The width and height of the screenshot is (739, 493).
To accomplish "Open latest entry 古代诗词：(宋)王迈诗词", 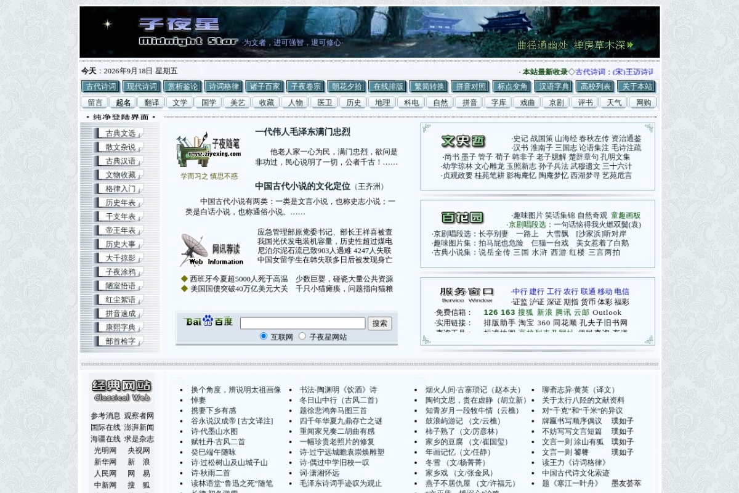I will click(x=614, y=72).
